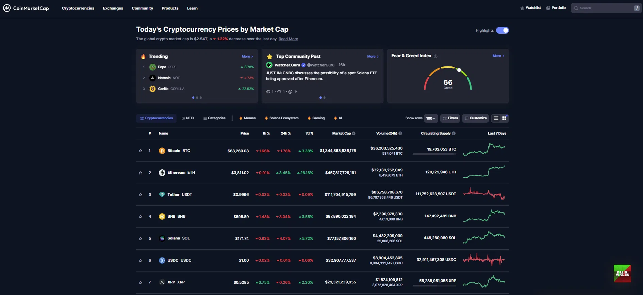
Task: Select the Solana Ecosystem tab
Action: pos(281,118)
